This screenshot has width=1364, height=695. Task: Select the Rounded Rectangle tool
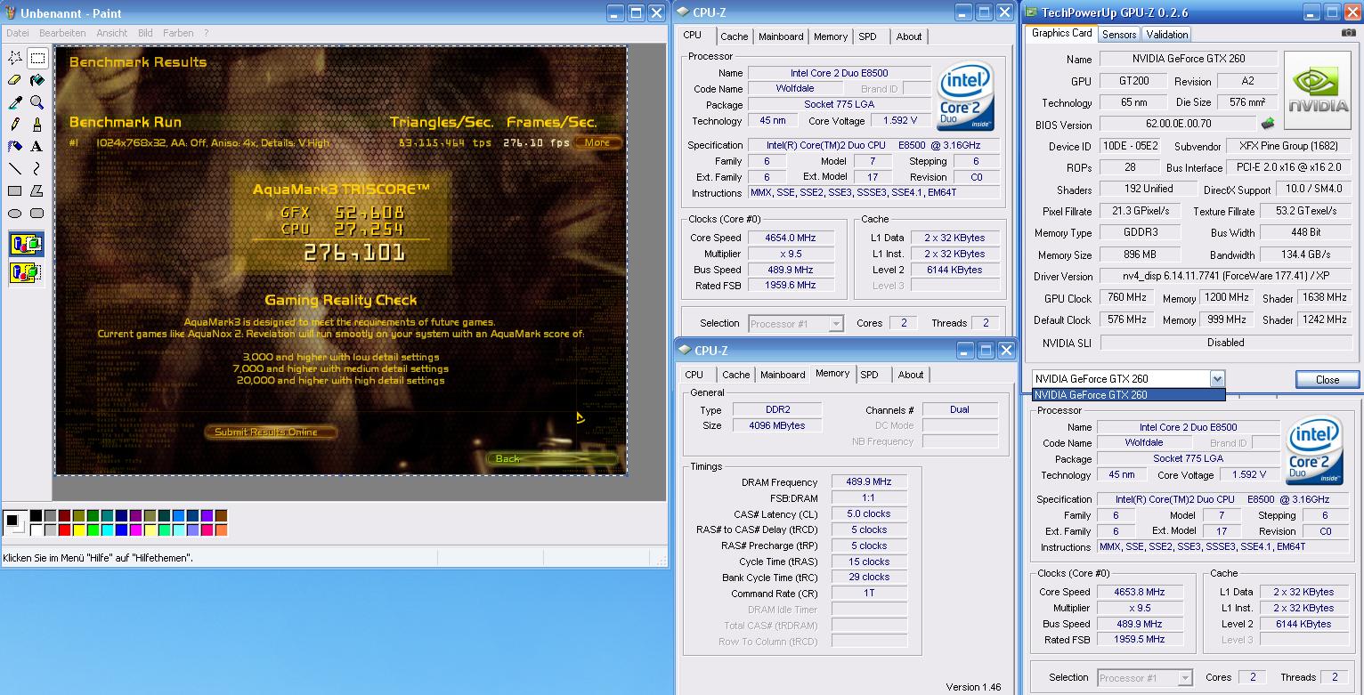tap(37, 213)
